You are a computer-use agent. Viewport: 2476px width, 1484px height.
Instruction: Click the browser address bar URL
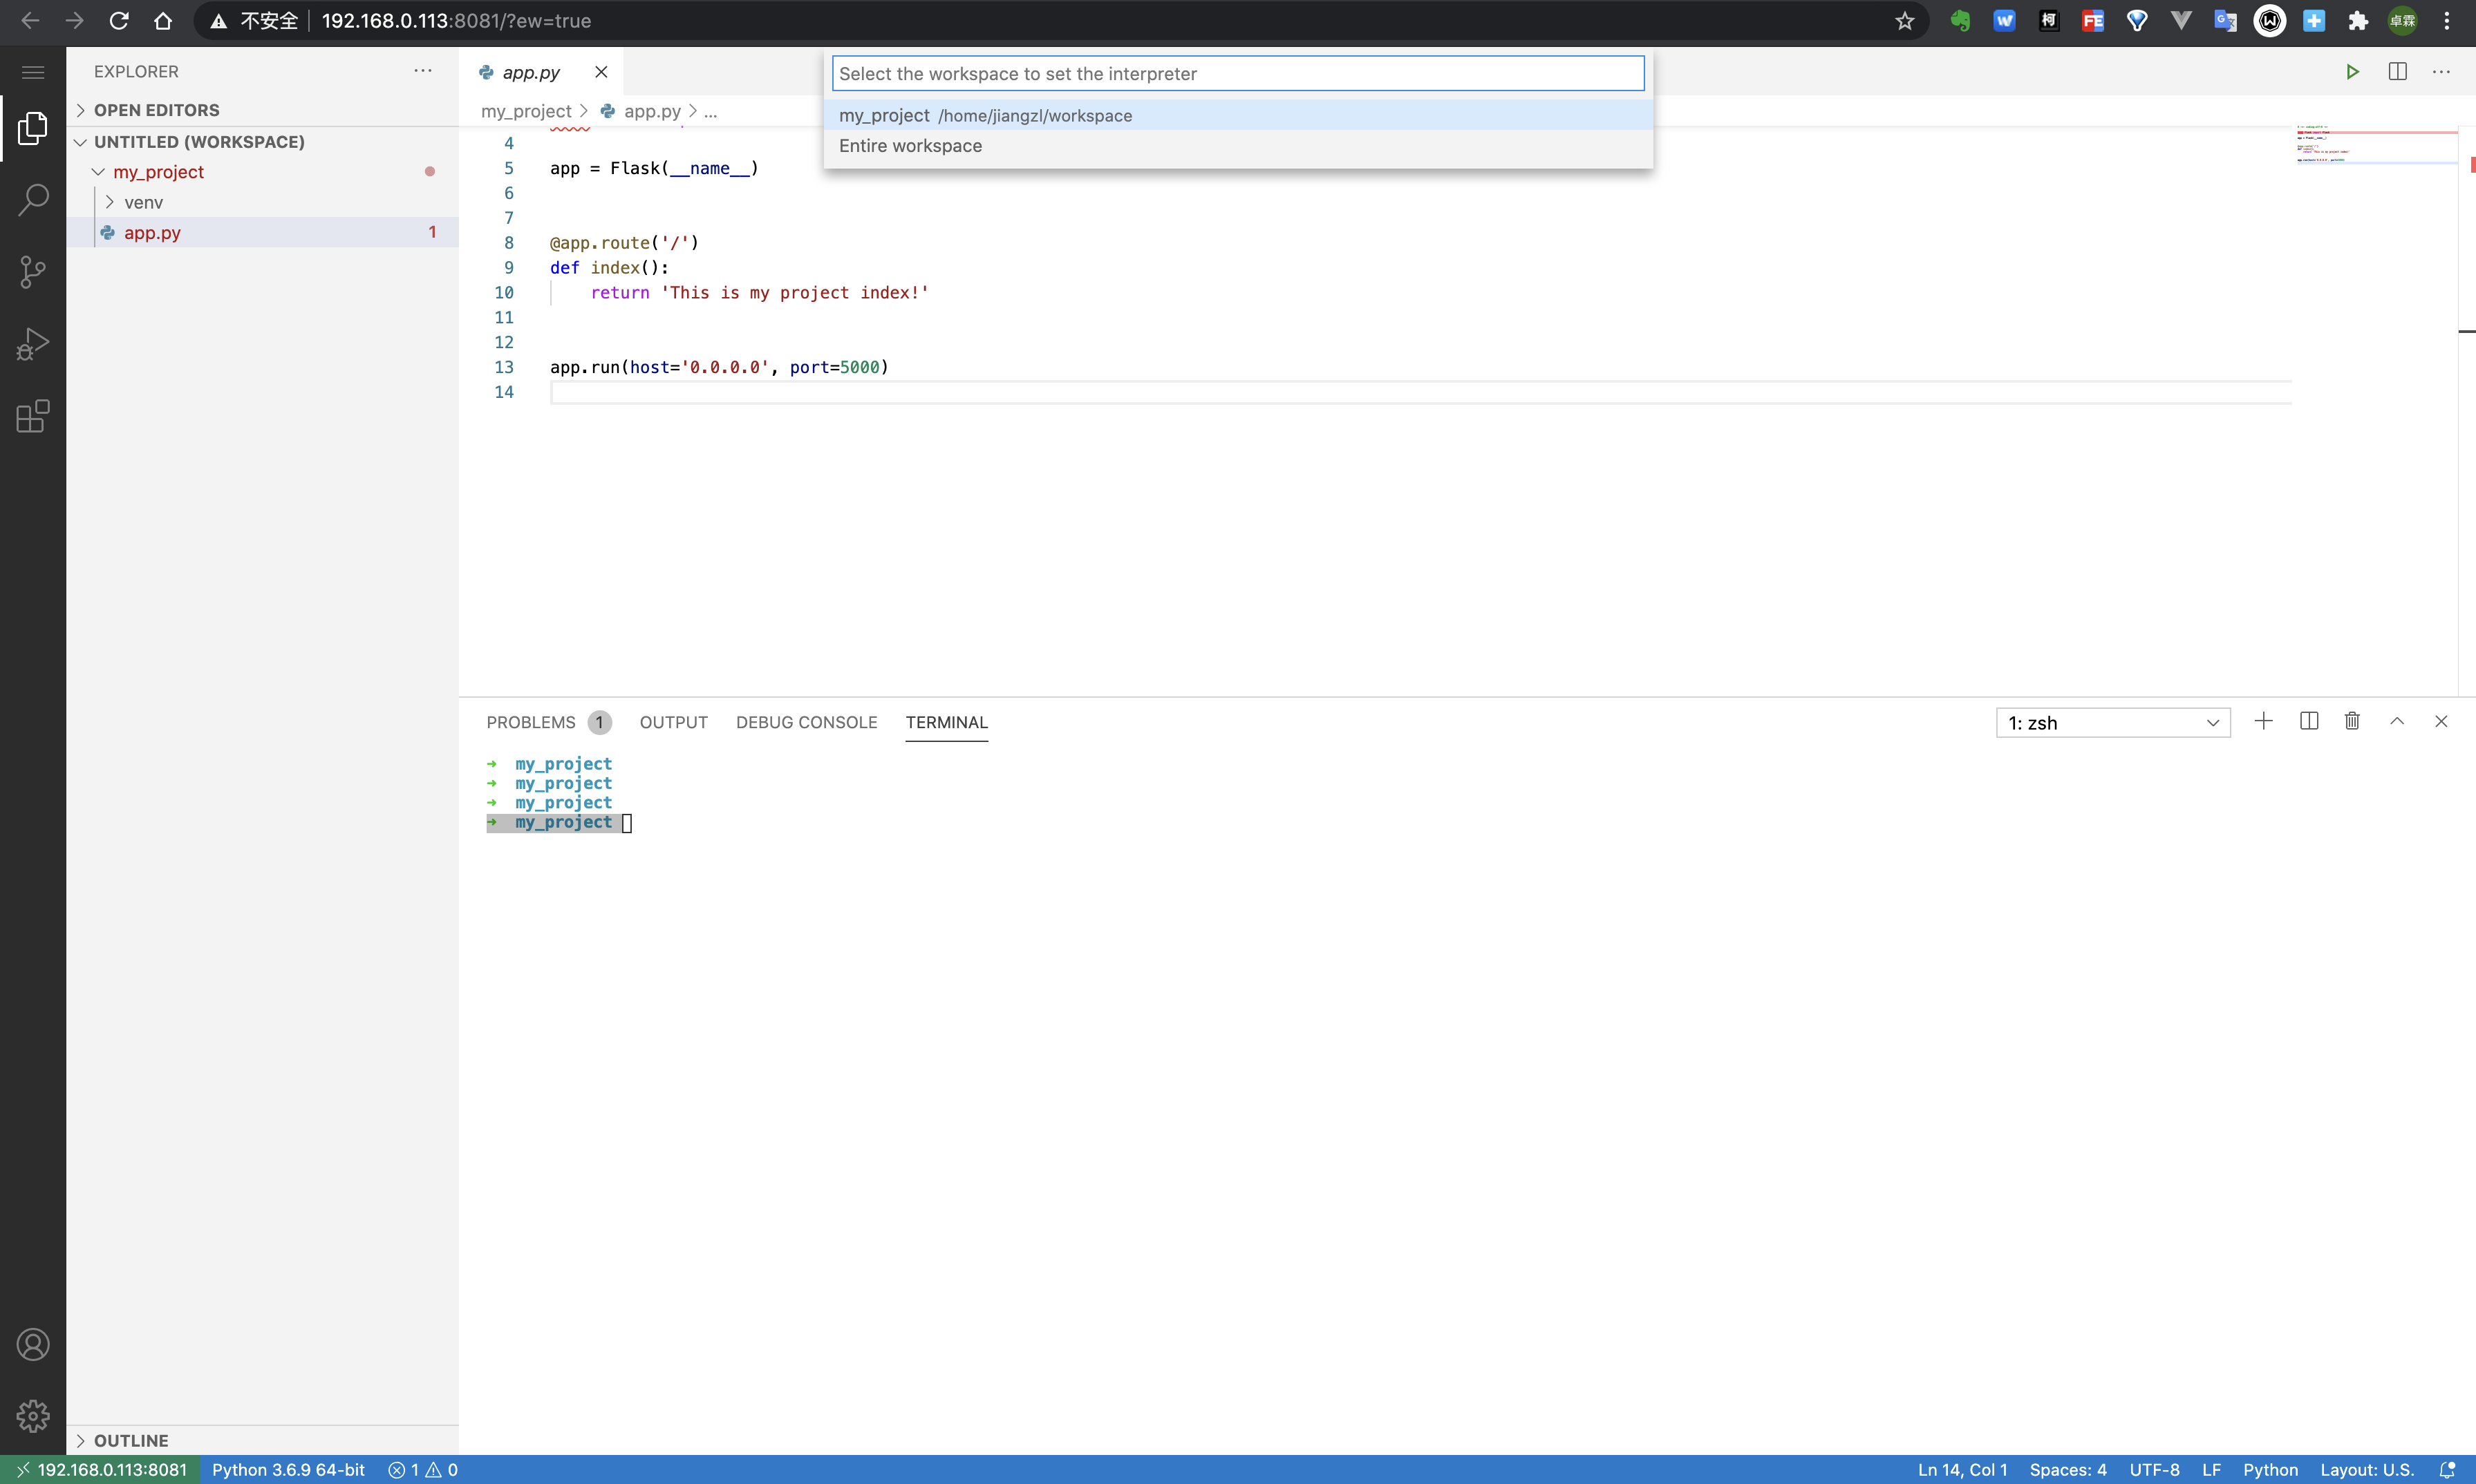[456, 21]
